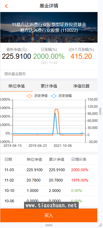The image size is (103, 228).
Task: Tap the orange 买入 button
Action: point(49,215)
